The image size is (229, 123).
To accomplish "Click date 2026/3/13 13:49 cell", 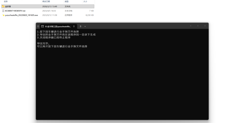I will (x=50, y=6).
